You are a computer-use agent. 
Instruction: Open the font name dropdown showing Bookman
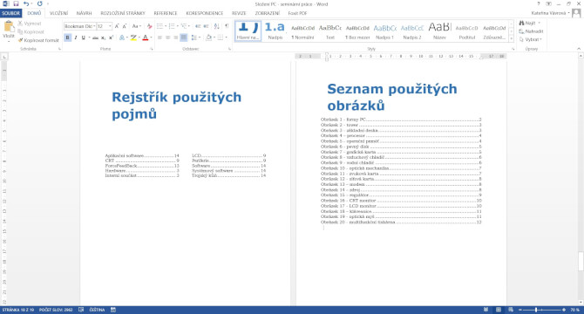click(94, 26)
